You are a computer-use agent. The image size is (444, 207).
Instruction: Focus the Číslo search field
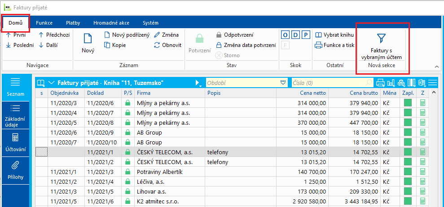(x=330, y=83)
